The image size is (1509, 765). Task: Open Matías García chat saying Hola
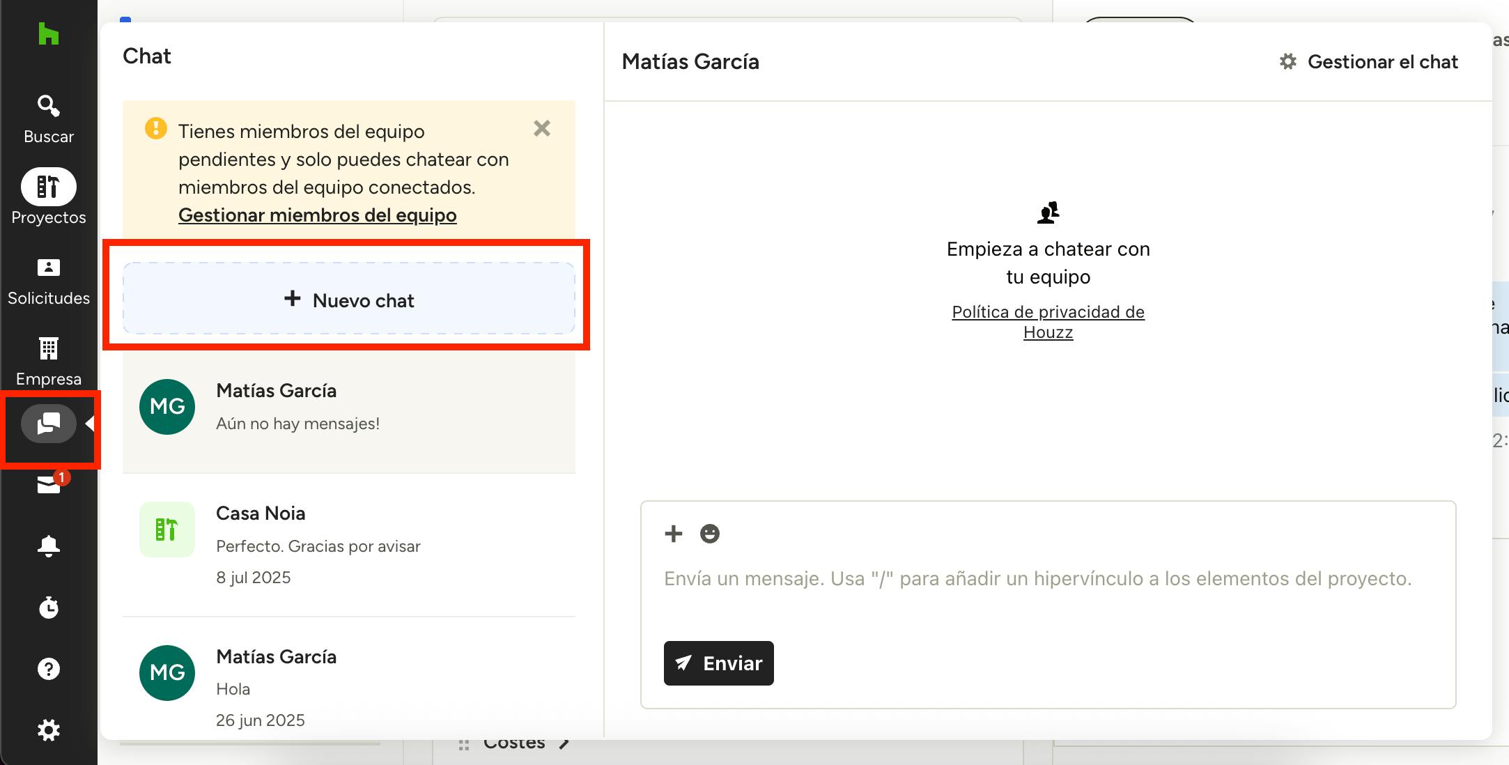(x=348, y=687)
